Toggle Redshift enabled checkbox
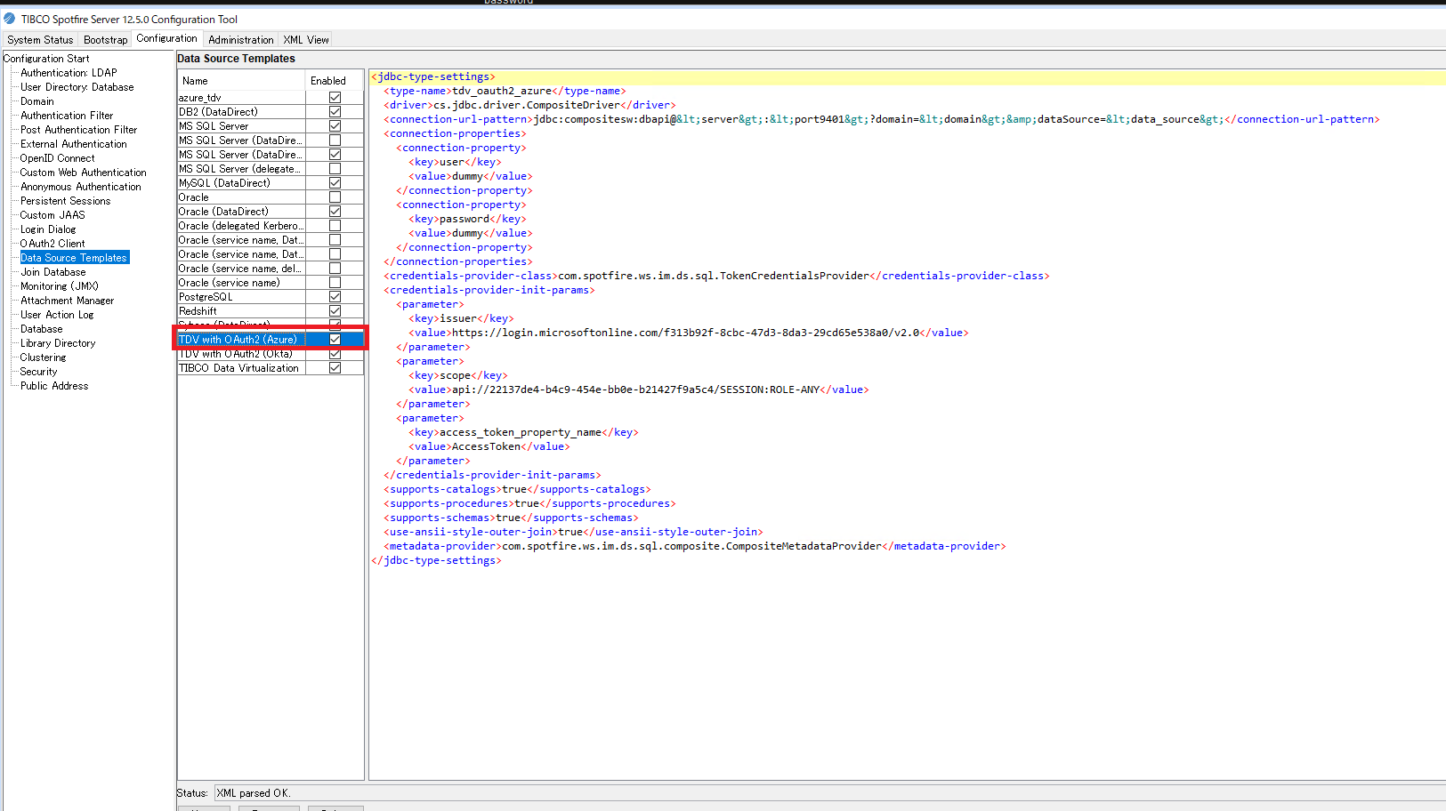 point(335,311)
